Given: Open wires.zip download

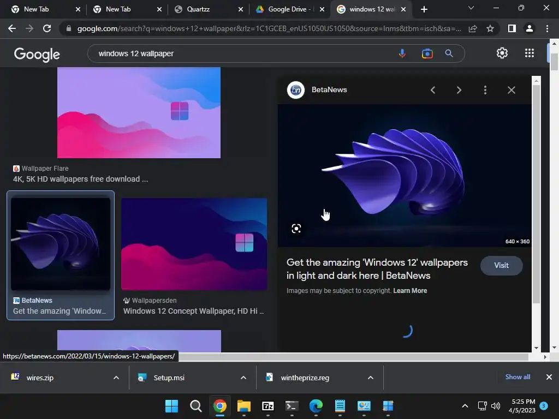Looking at the screenshot, I should (x=40, y=378).
